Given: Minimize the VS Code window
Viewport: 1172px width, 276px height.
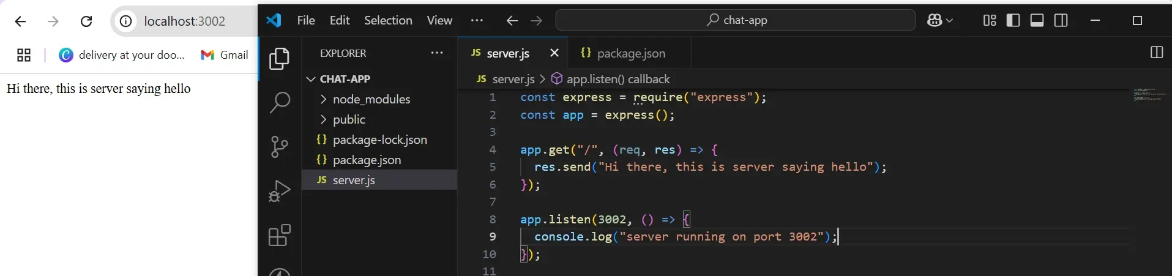Looking at the screenshot, I should point(1095,20).
